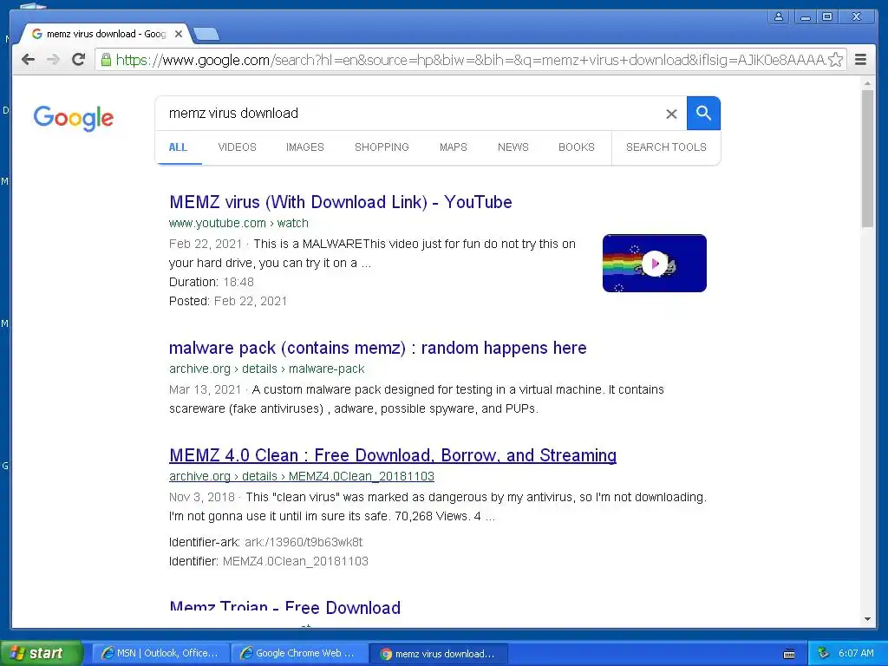The width and height of the screenshot is (888, 666).
Task: Click the system tray security icon
Action: 824,654
